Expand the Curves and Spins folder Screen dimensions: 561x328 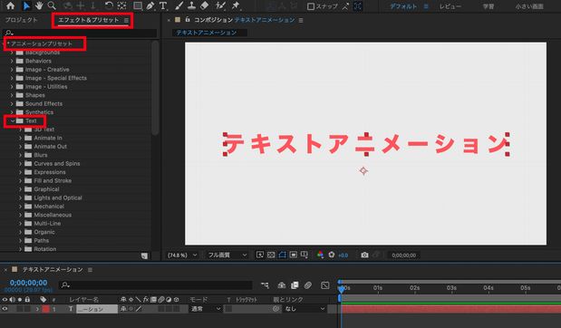click(21, 163)
